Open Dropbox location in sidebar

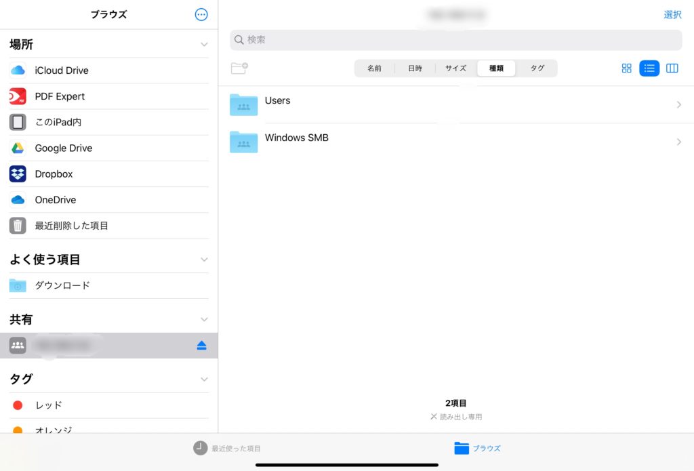54,174
